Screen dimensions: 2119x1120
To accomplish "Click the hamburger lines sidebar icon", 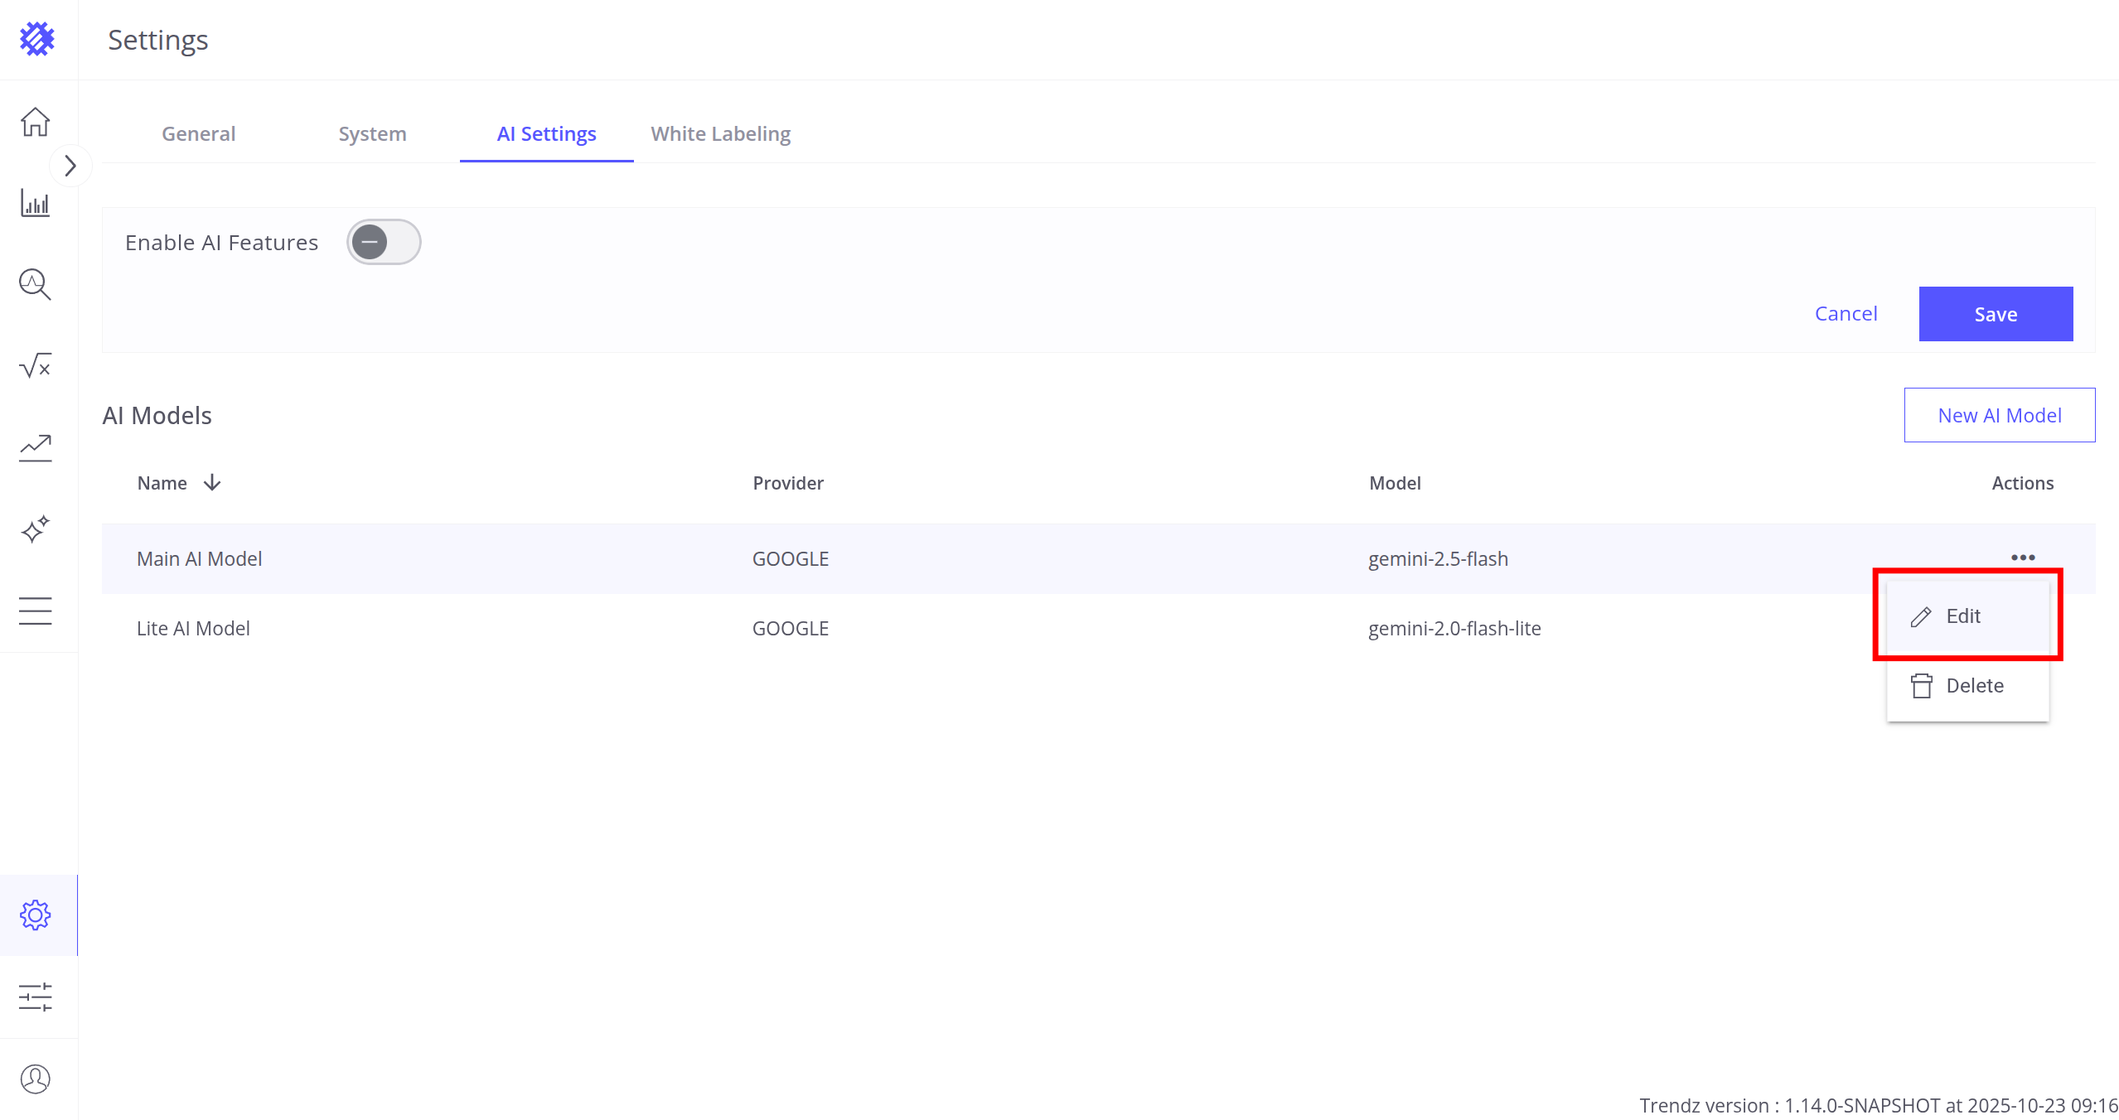I will [x=36, y=611].
